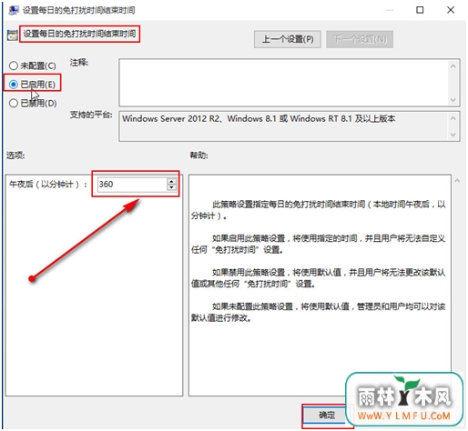Increase the minutes value with up spinner arrow

pyautogui.click(x=171, y=181)
